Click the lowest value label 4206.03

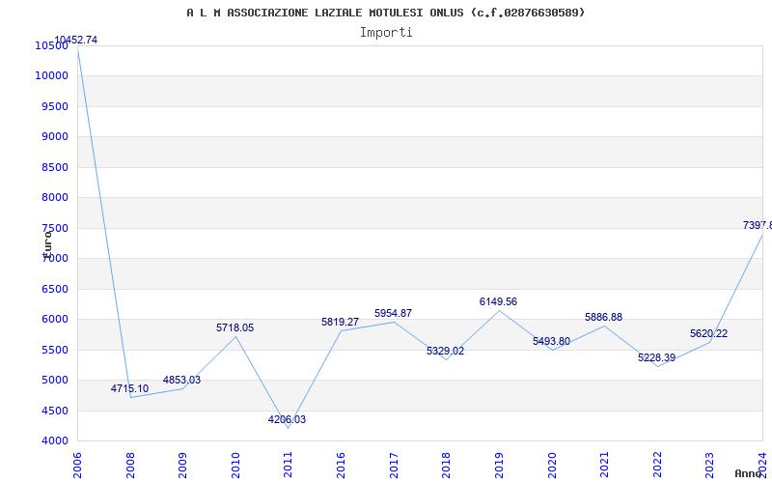click(287, 420)
